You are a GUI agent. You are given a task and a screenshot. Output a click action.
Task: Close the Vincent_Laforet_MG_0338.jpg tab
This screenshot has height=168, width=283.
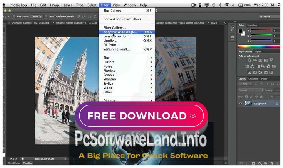(9, 23)
